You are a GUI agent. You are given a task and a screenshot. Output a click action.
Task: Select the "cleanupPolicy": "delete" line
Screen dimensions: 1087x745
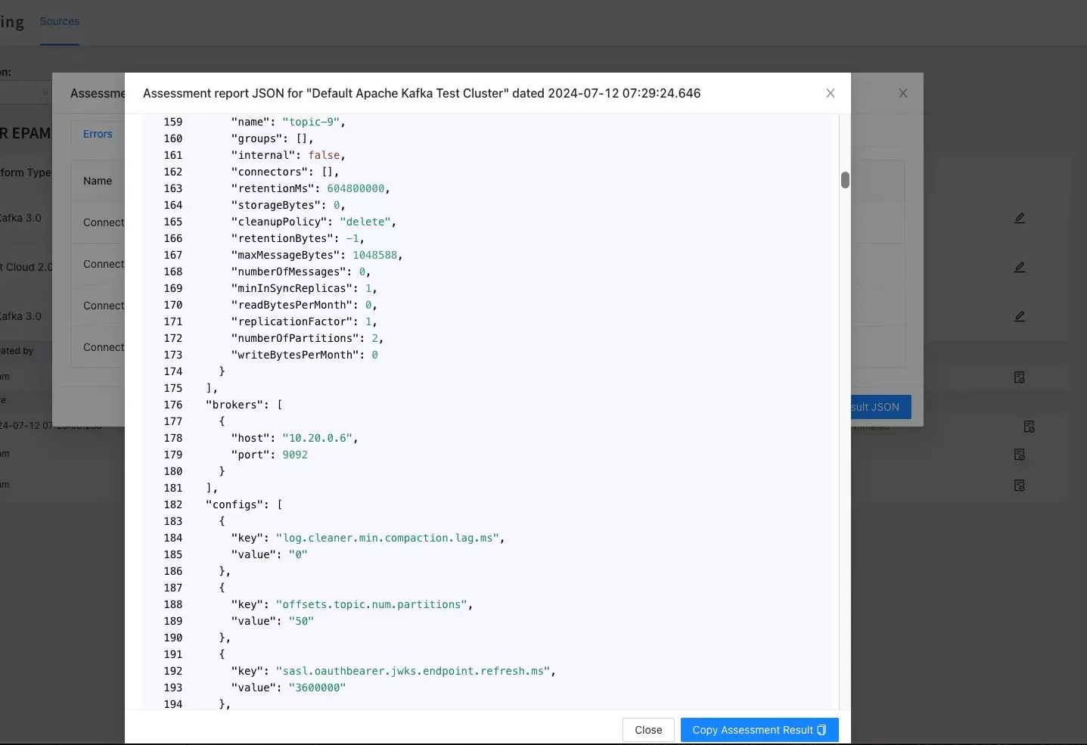[313, 222]
